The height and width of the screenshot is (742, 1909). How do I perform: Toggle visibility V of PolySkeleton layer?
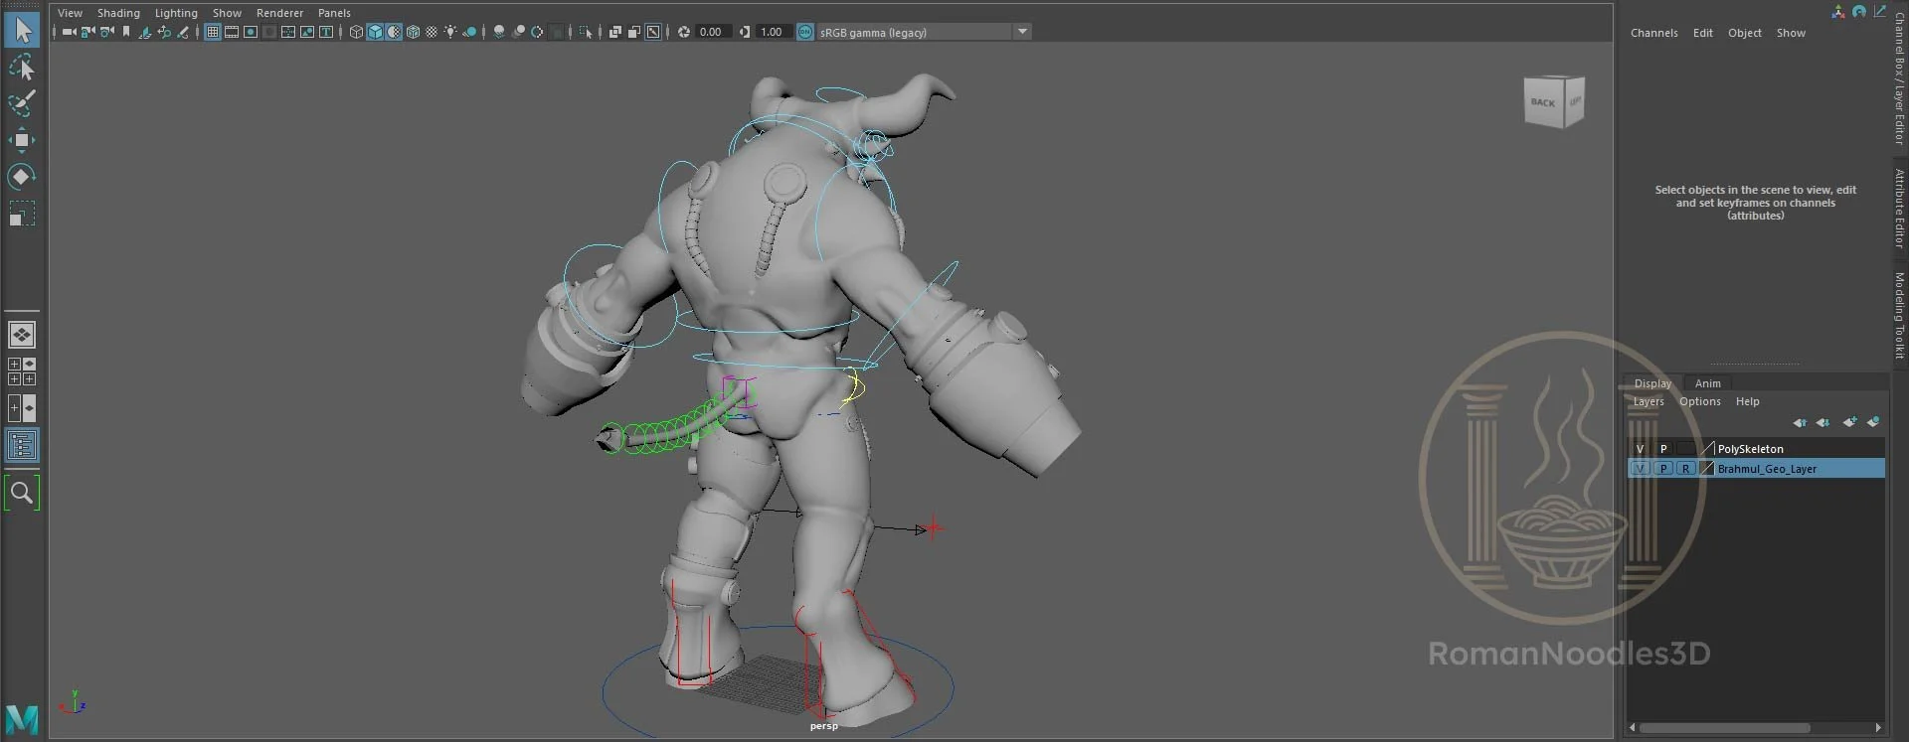(x=1641, y=449)
